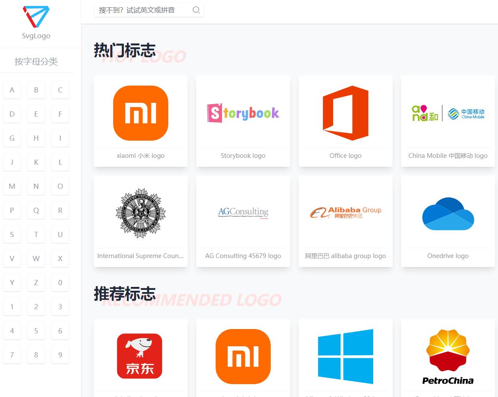Image resolution: width=498 pixels, height=397 pixels.
Task: Click the JD.com red dog logo
Action: pyautogui.click(x=139, y=356)
